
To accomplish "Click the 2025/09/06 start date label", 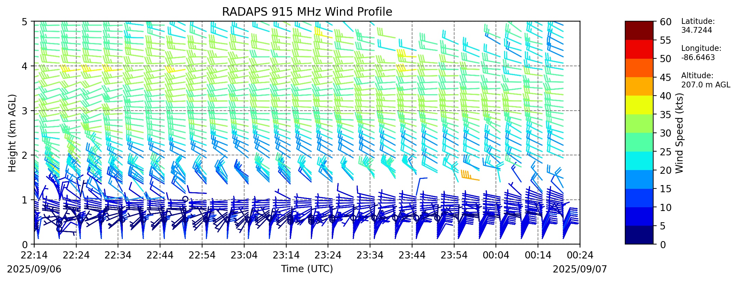I will (34, 269).
